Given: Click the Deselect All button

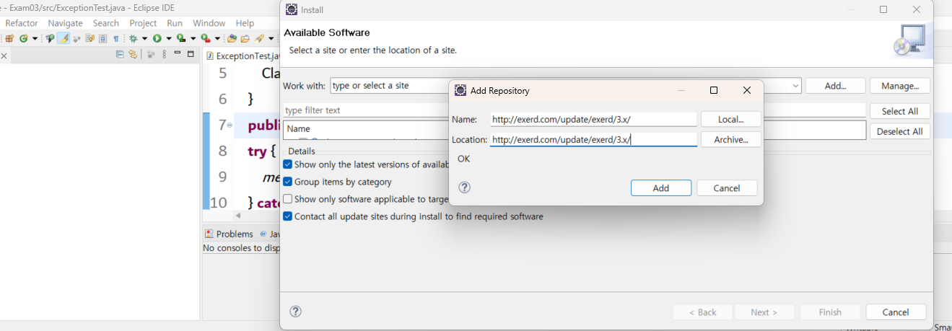Looking at the screenshot, I should pyautogui.click(x=900, y=131).
